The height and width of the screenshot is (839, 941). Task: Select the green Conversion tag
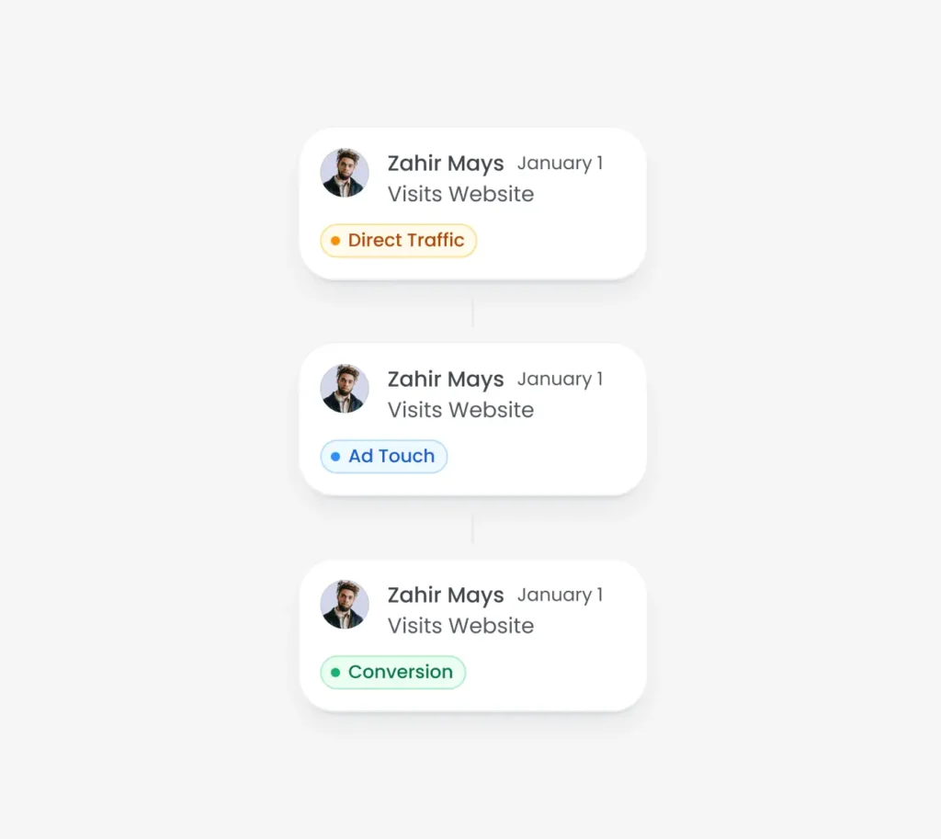(393, 673)
